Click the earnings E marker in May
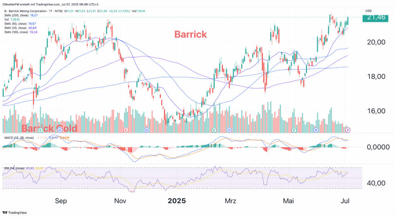396x217 pixels. coord(294,130)
